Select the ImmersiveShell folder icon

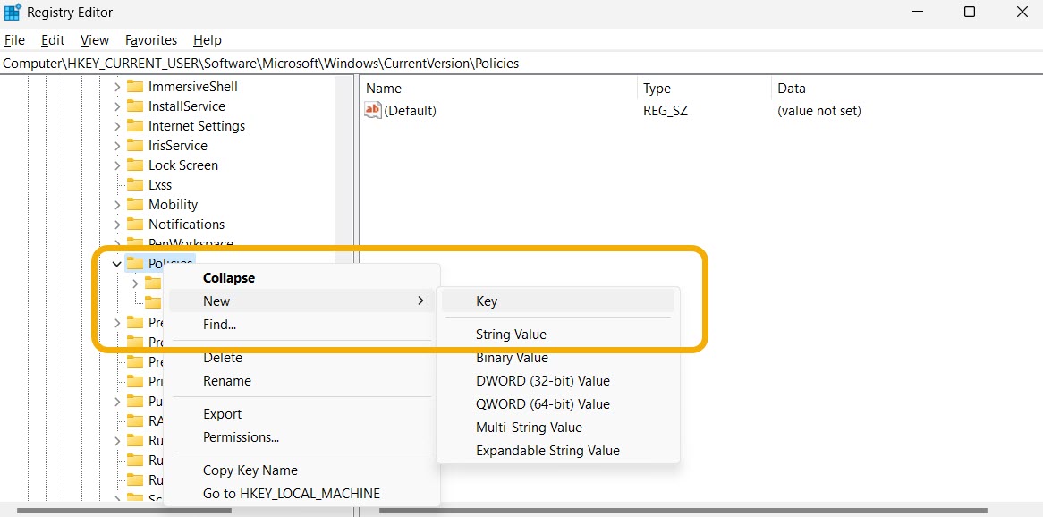tap(136, 86)
